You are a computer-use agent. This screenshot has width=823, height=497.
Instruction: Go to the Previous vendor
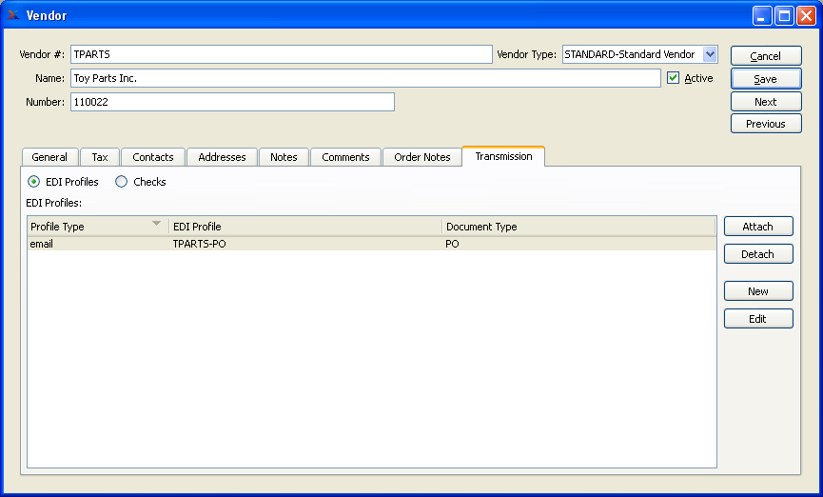click(x=766, y=124)
